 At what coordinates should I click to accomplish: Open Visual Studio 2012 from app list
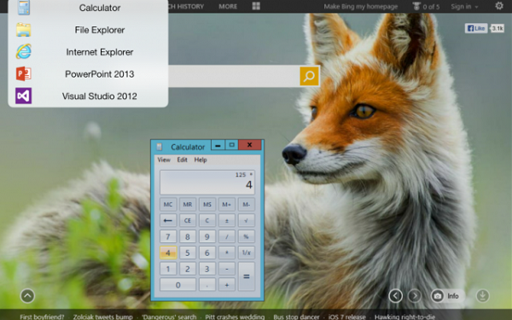(x=88, y=96)
